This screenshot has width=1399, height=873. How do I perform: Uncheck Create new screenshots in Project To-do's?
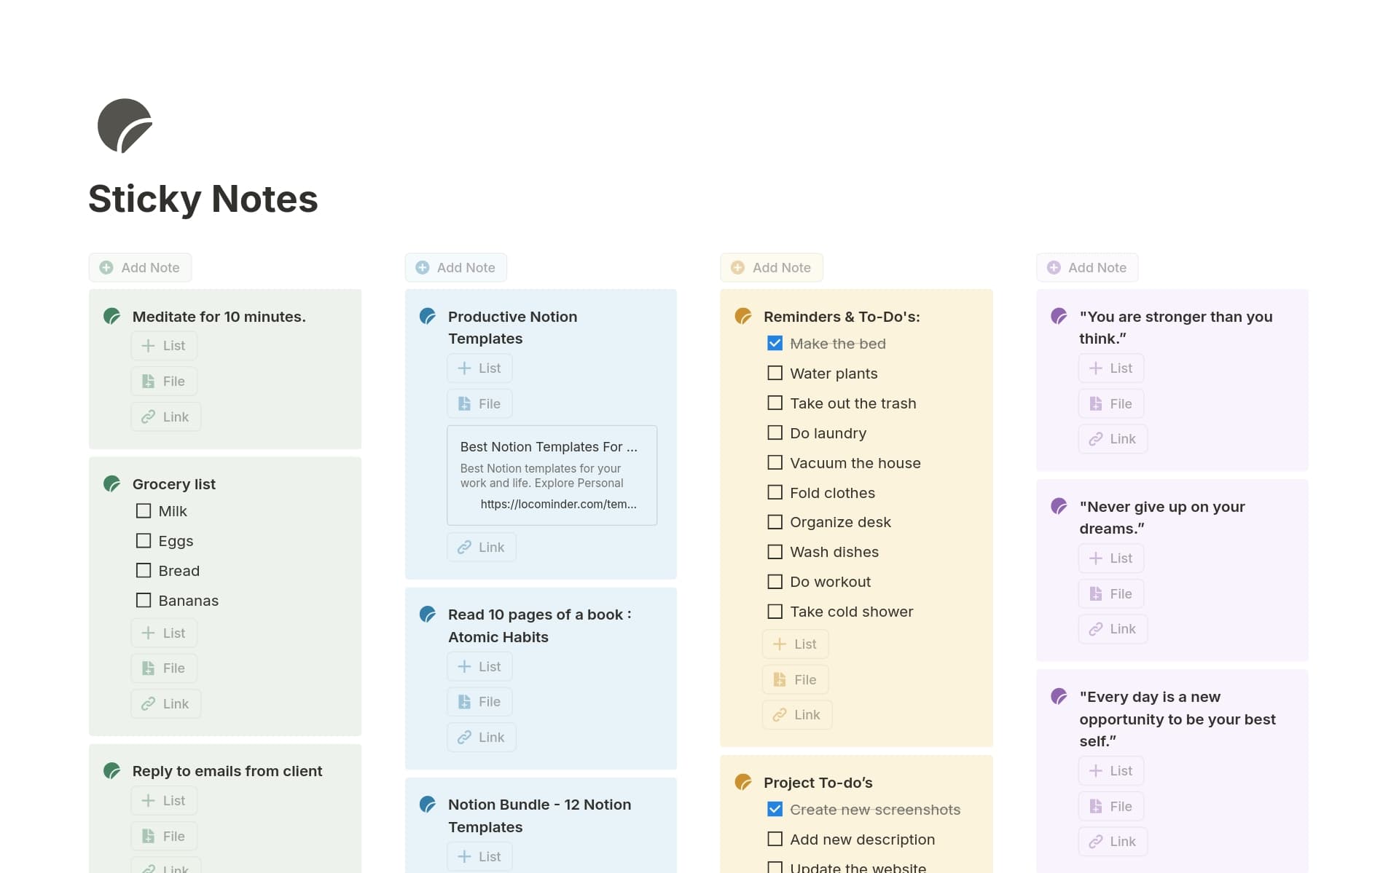click(775, 808)
